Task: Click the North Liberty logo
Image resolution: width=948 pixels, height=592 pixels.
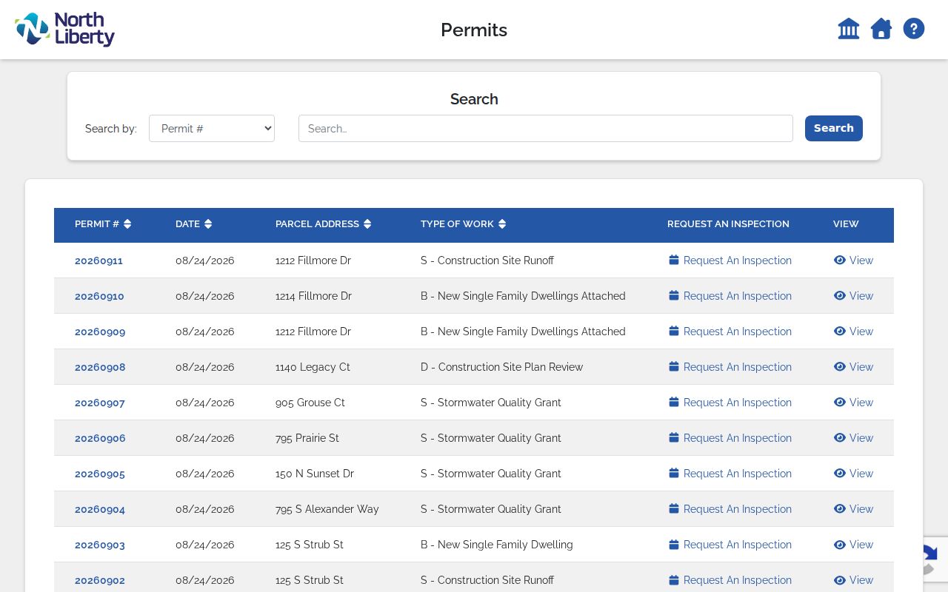Action: (x=65, y=30)
